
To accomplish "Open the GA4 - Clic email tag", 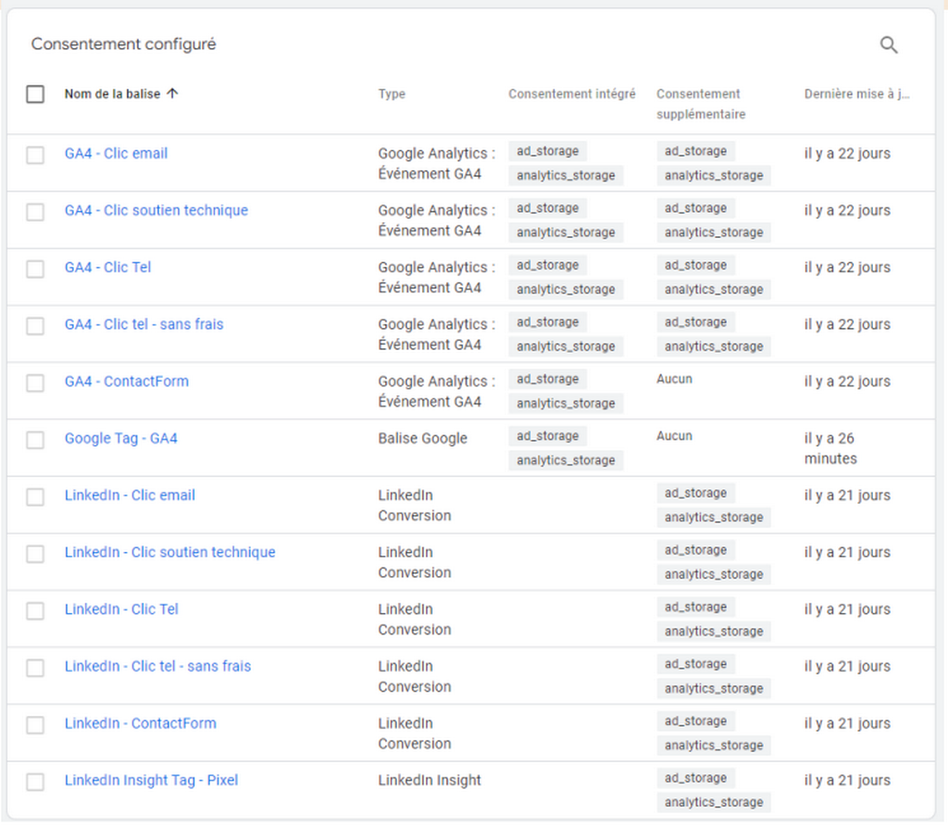I will (116, 153).
